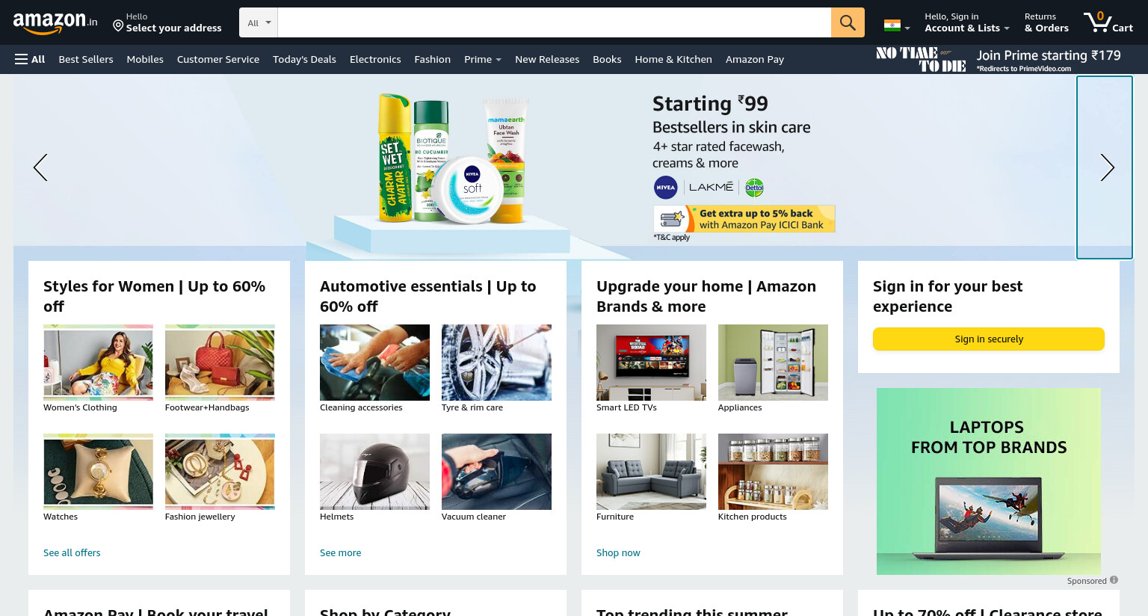This screenshot has height=616, width=1148.
Task: Click the Amazon.in logo
Action: pos(55,22)
